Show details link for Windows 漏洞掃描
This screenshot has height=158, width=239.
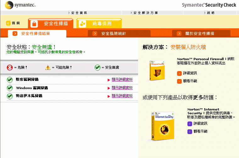[x=122, y=88]
